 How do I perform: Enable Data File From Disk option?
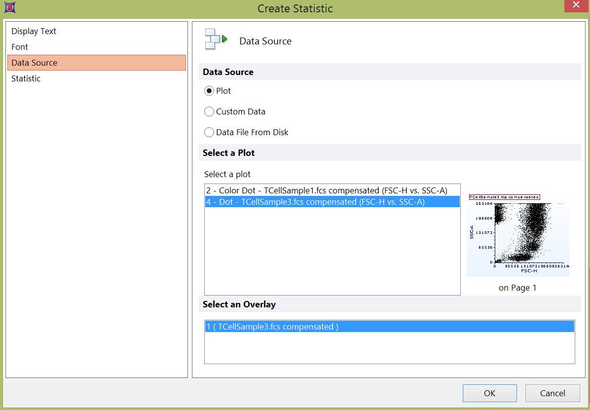click(x=209, y=132)
